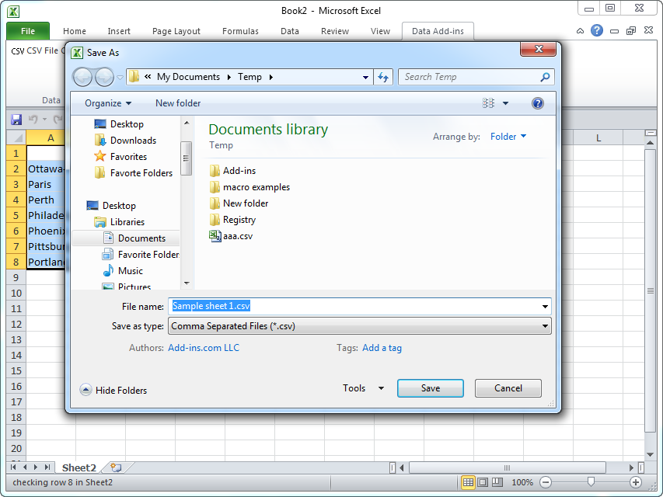Collapse folders with Hide Folders toggle
Image resolution: width=663 pixels, height=497 pixels.
[113, 390]
